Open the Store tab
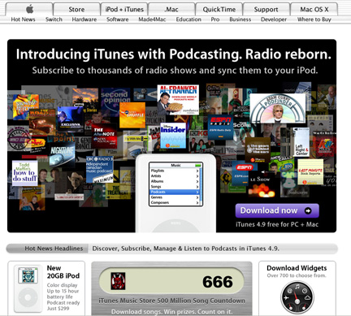 click(x=76, y=9)
